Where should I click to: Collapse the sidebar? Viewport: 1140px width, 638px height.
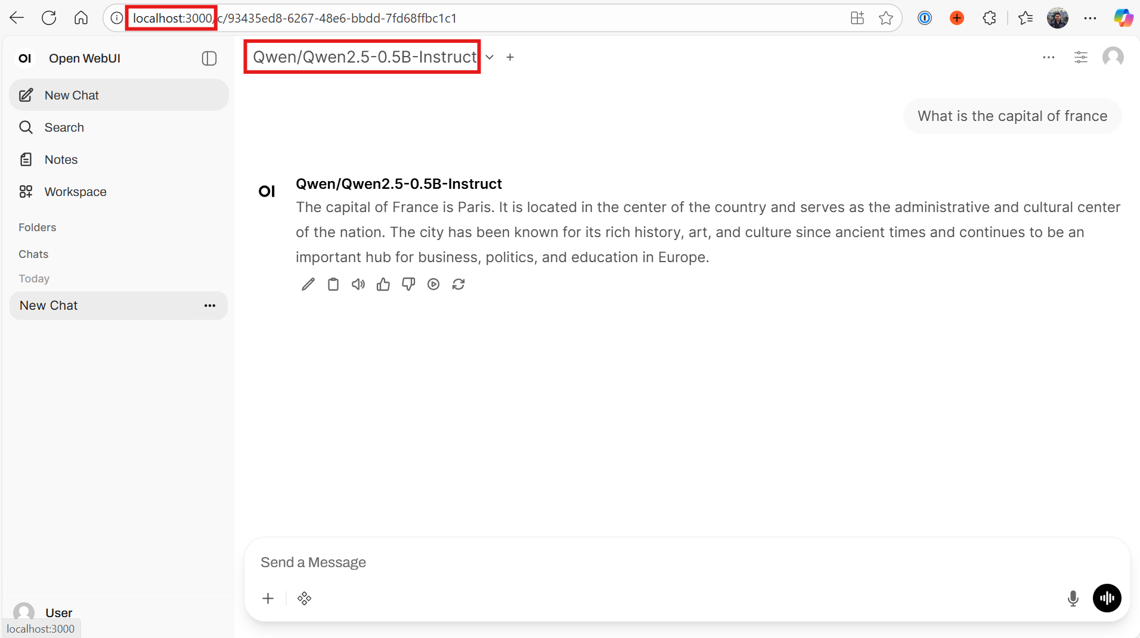(x=209, y=58)
